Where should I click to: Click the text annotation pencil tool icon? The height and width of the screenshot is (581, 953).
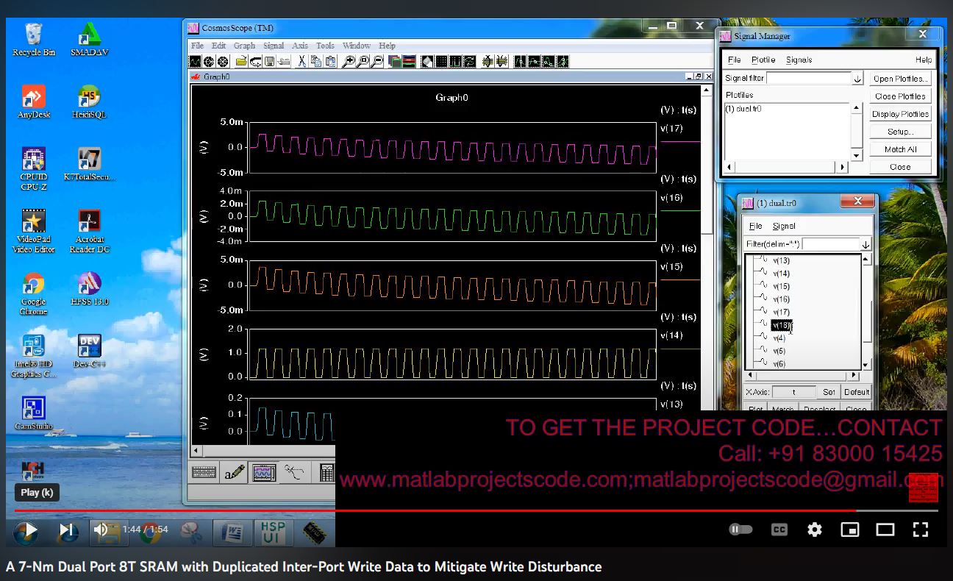(235, 472)
